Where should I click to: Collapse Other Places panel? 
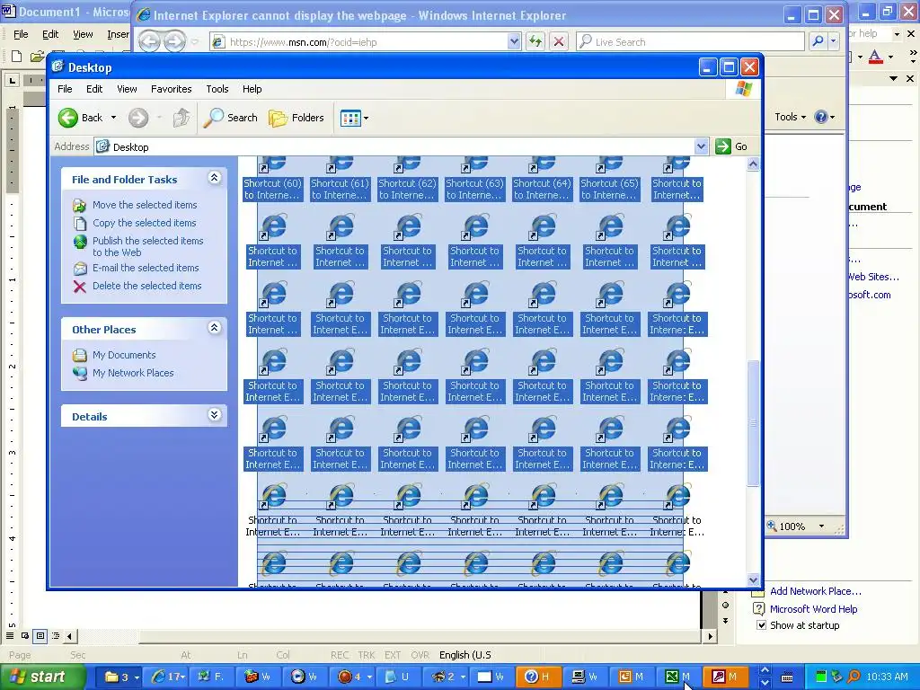(x=214, y=328)
